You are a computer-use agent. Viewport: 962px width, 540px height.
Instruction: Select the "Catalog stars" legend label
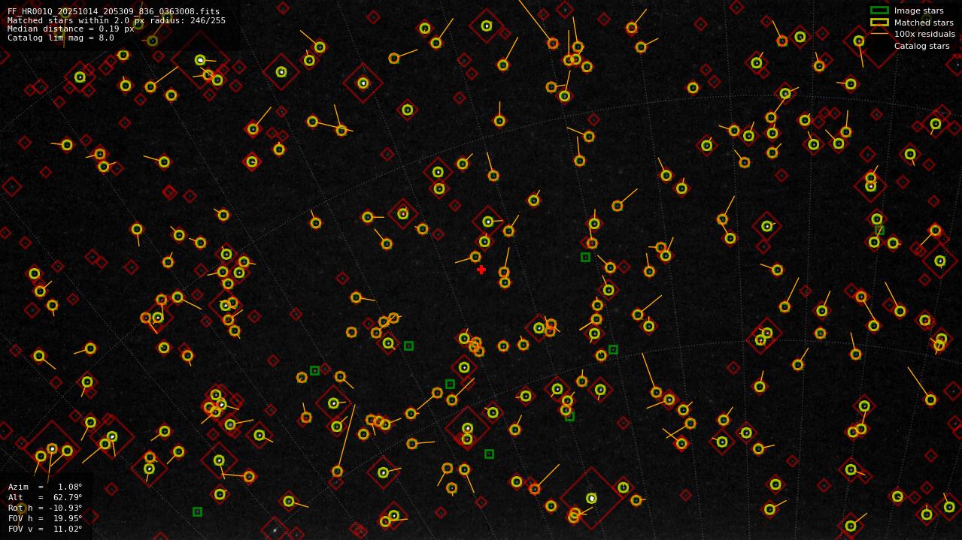(921, 46)
